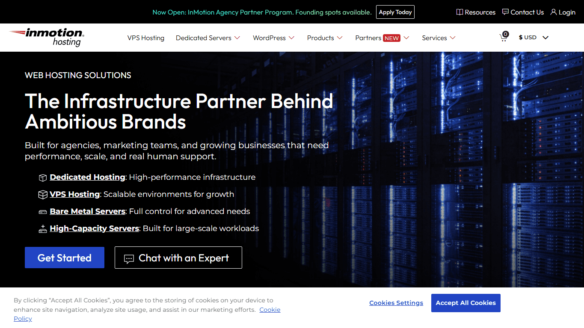Click the Get Started button

[x=65, y=258]
